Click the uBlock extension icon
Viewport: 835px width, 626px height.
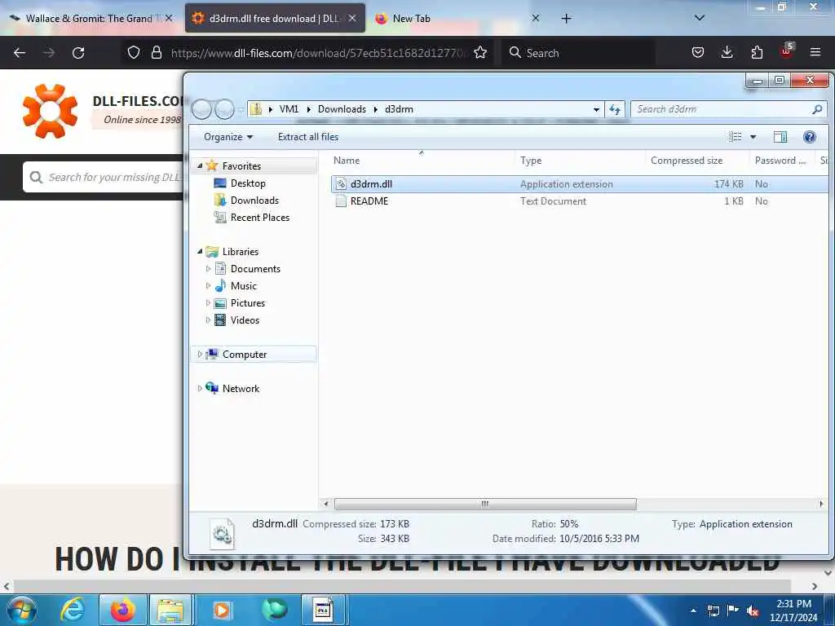click(787, 51)
